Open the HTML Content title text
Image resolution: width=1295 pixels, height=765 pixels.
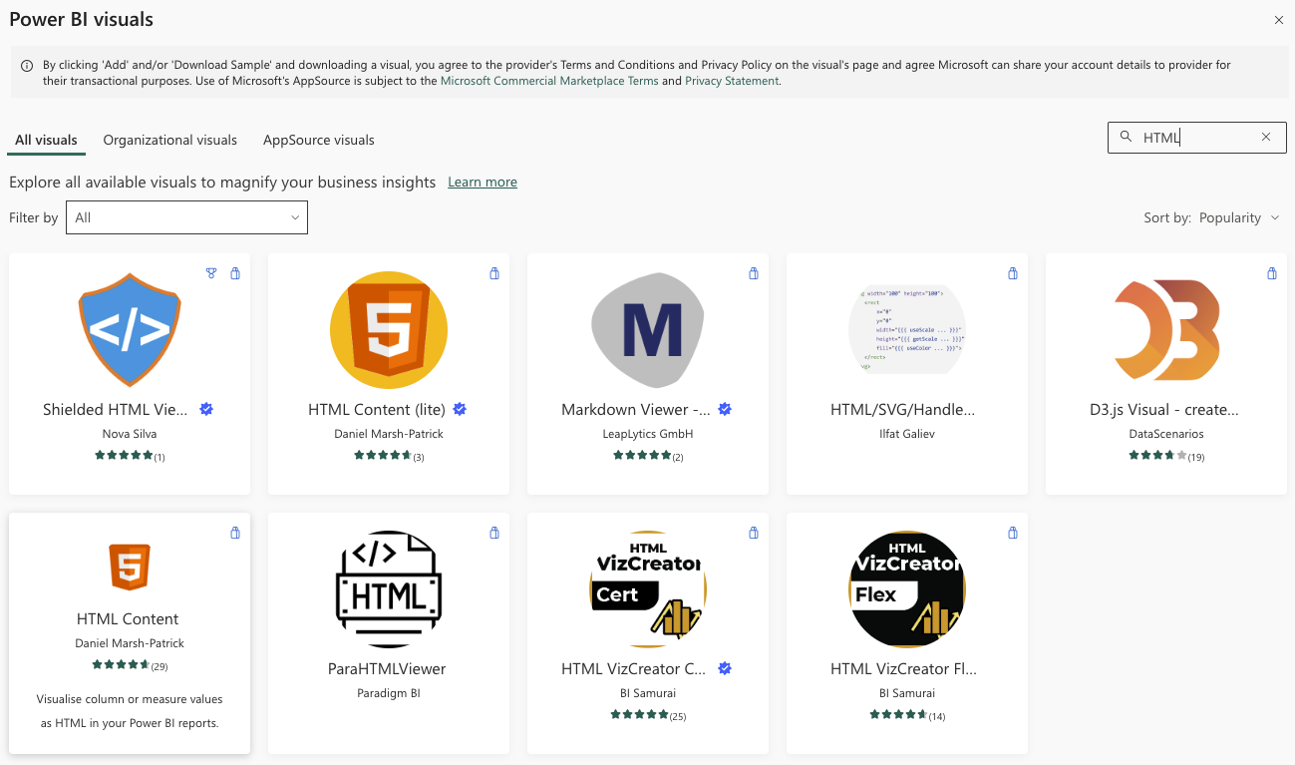pos(128,618)
